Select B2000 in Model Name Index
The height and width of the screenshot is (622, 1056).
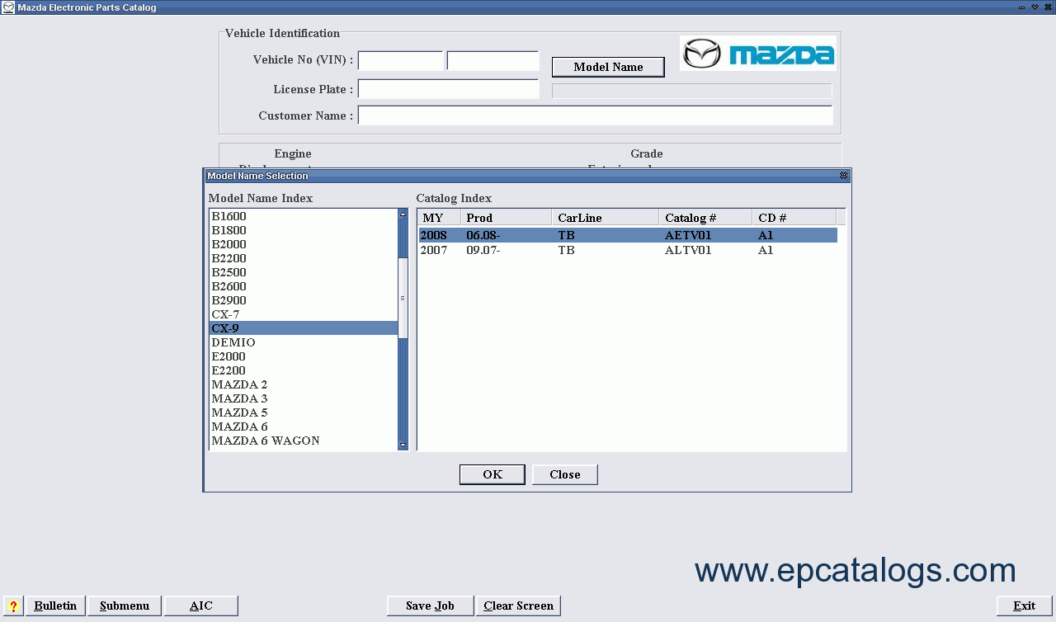304,244
